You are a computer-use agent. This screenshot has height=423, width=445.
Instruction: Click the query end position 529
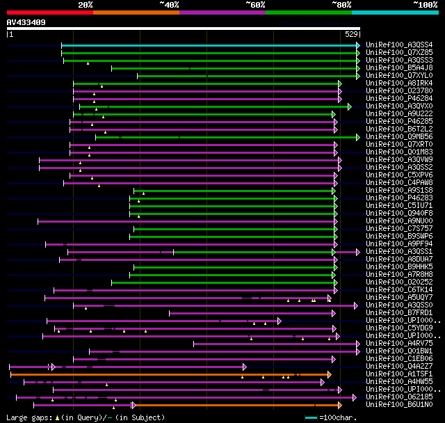point(351,34)
